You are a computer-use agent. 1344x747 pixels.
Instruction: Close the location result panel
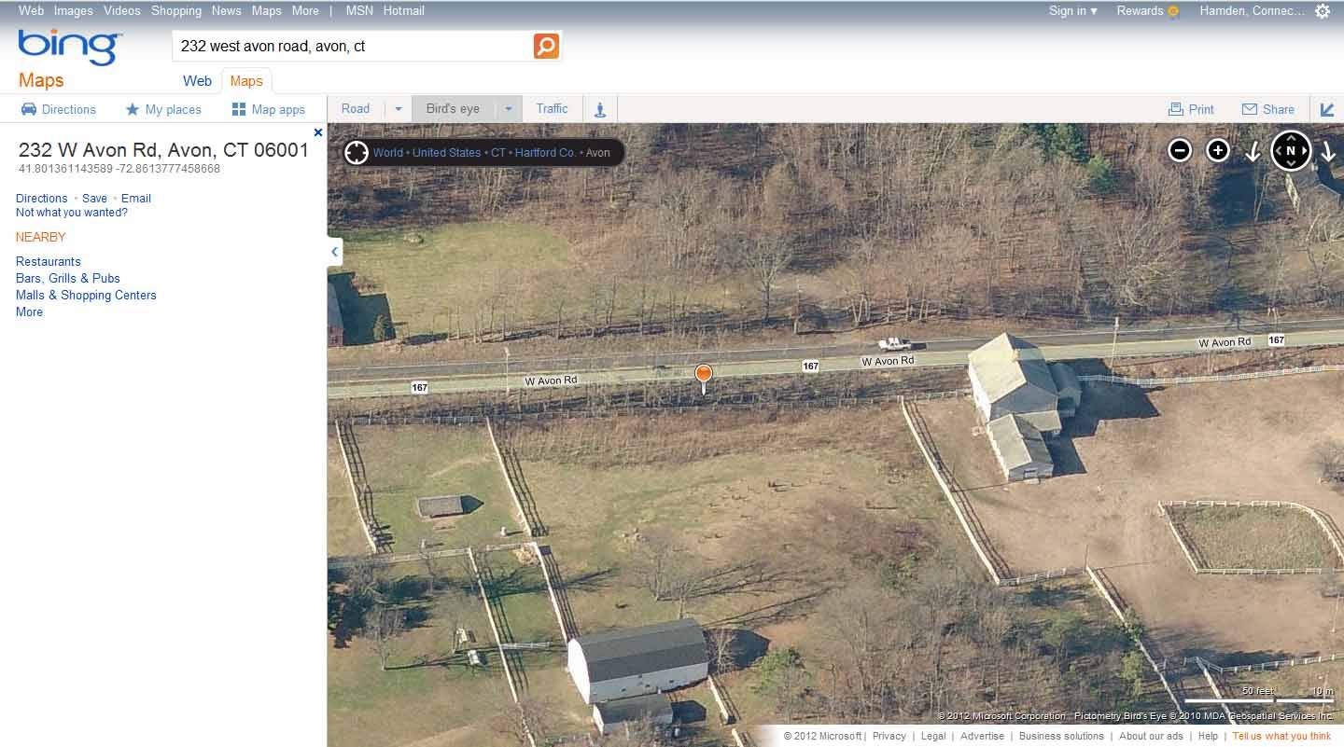pos(318,132)
